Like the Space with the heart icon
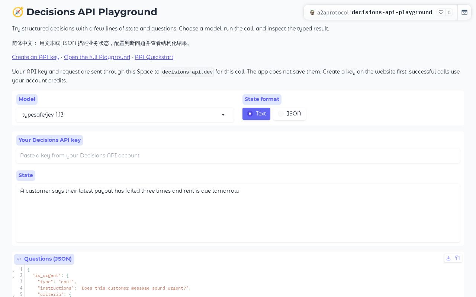The height and width of the screenshot is (297, 476). click(441, 12)
